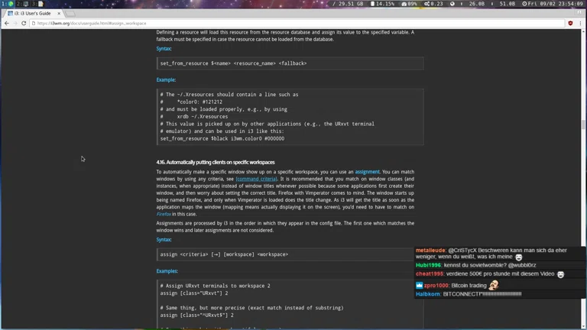Click the emote after 'Bitcoin trading'
Viewport: 587px width, 330px height.
pos(494,285)
